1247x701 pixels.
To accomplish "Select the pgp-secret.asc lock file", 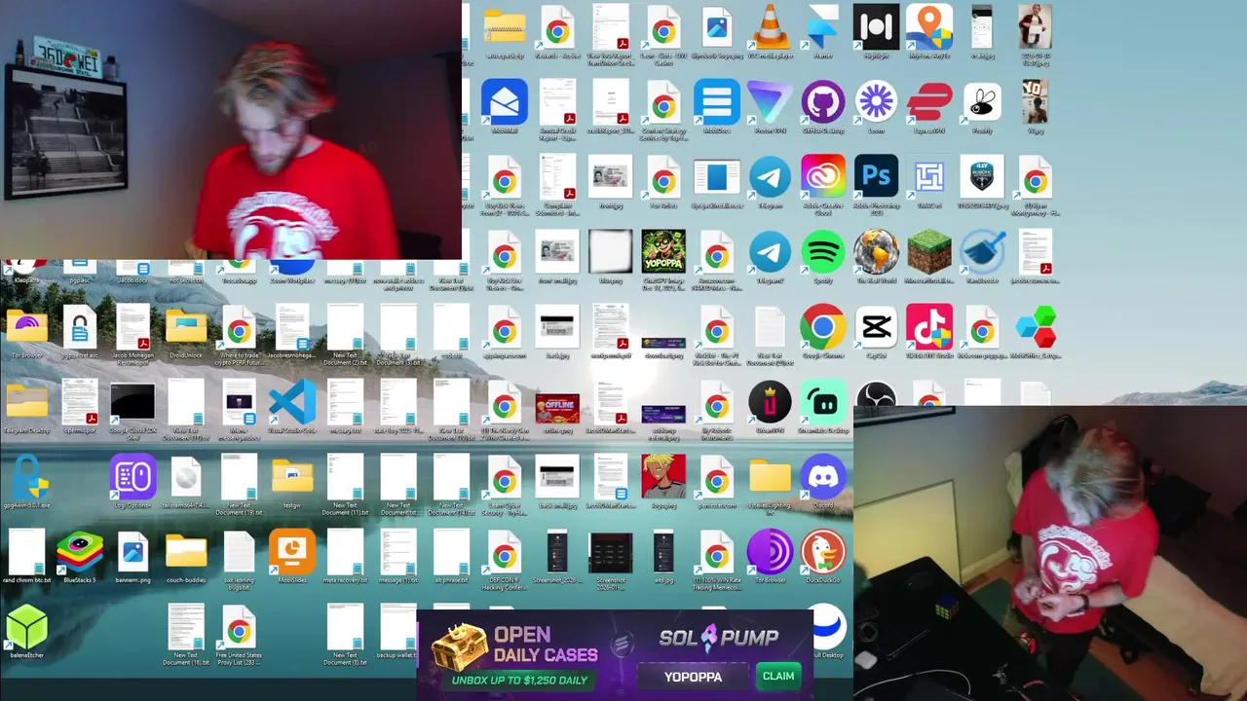I will (x=80, y=327).
